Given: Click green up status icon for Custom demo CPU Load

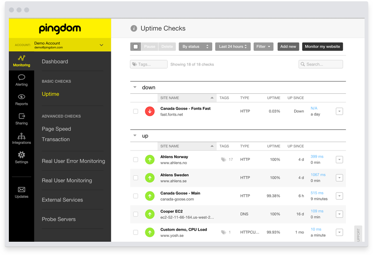Looking at the screenshot, I should click(x=150, y=232).
